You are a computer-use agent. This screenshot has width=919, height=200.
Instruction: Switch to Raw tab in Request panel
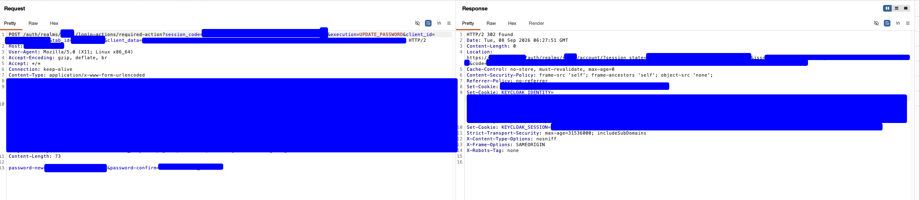33,23
